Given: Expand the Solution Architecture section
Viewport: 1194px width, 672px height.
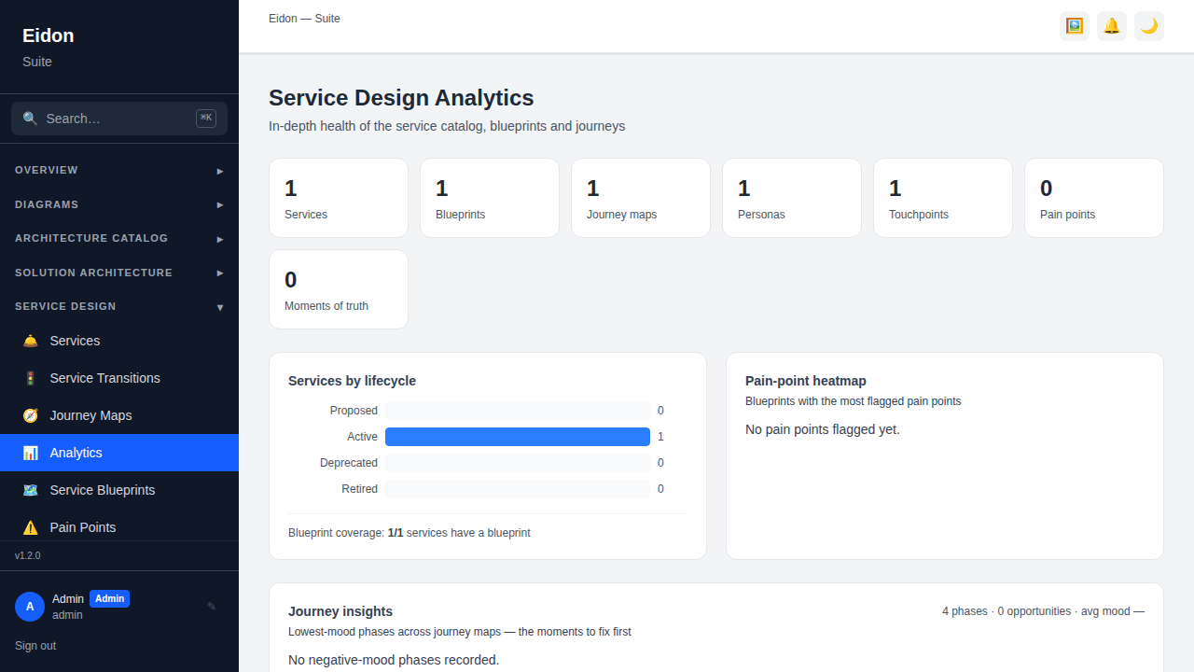Looking at the screenshot, I should (119, 273).
